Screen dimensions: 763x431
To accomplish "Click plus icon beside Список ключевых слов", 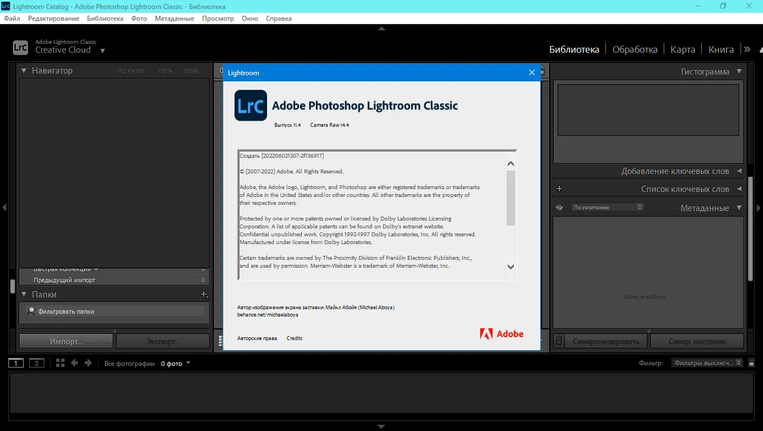I will (x=559, y=189).
